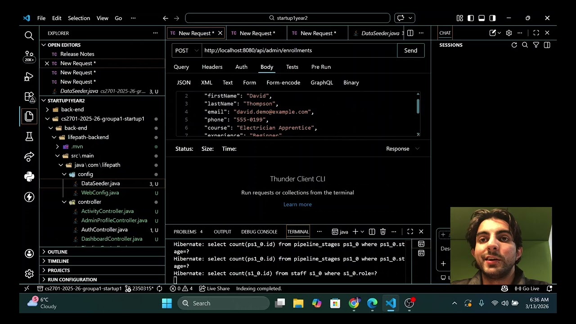Expand the first back-end folder
This screenshot has width=576, height=324.
(x=47, y=109)
